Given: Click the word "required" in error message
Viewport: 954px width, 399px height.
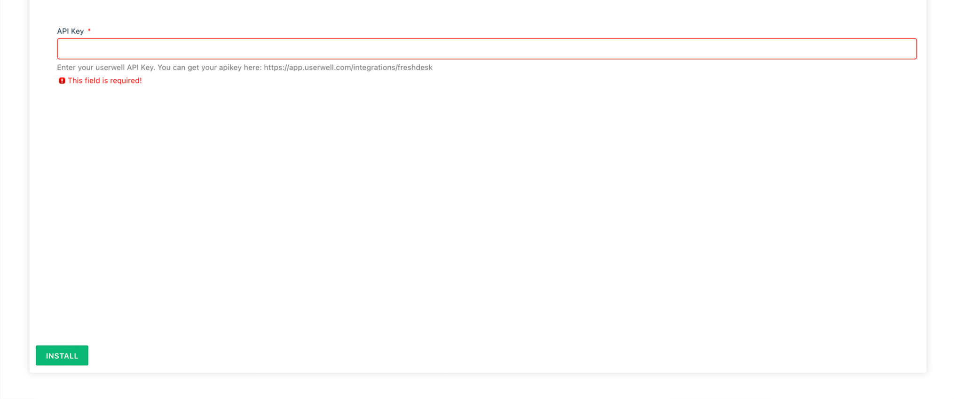Looking at the screenshot, I should [x=126, y=81].
